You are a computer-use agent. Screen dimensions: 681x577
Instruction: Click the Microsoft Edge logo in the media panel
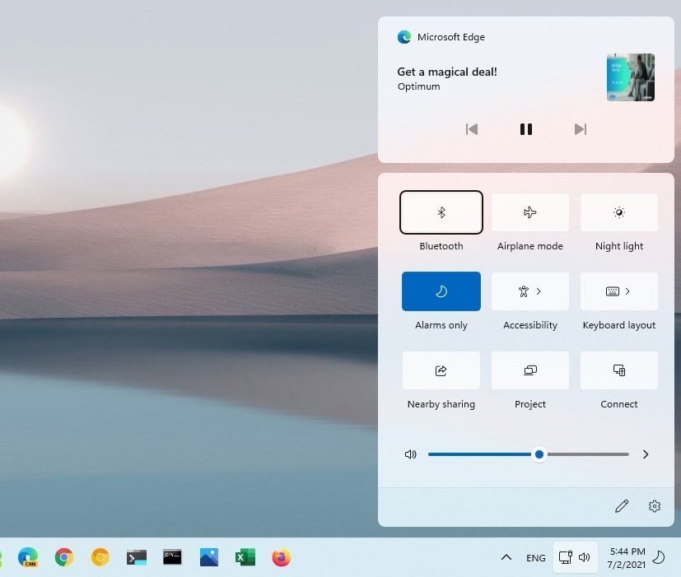coord(403,36)
